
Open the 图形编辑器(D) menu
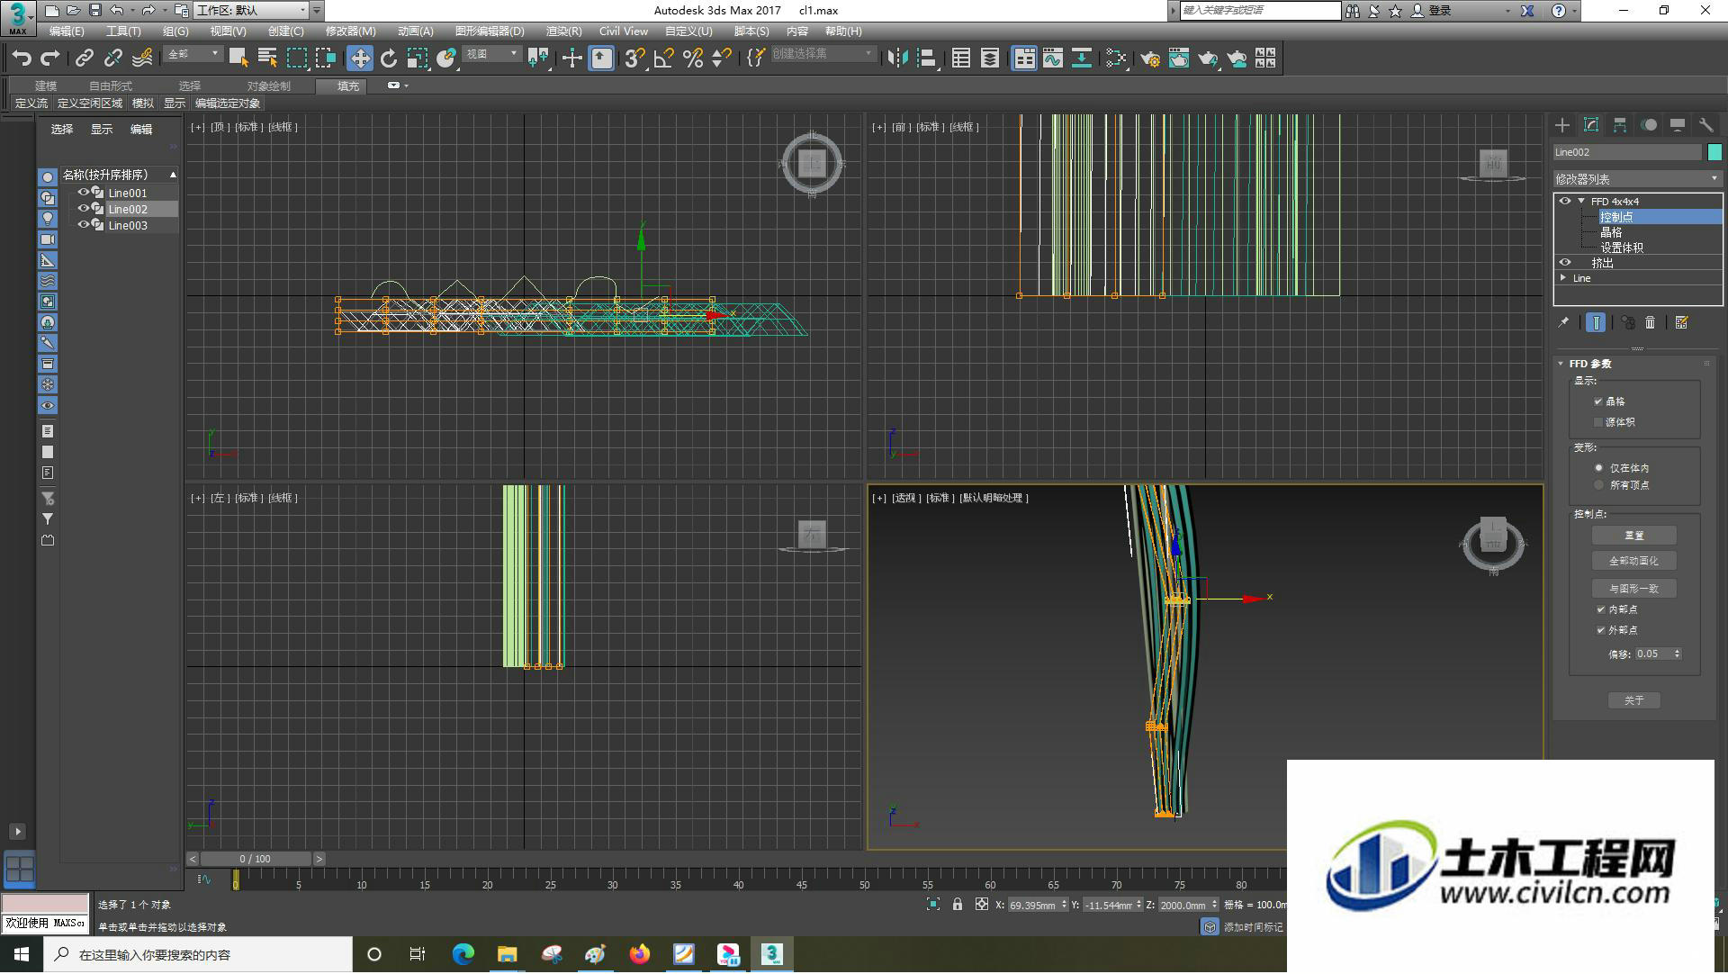click(490, 32)
